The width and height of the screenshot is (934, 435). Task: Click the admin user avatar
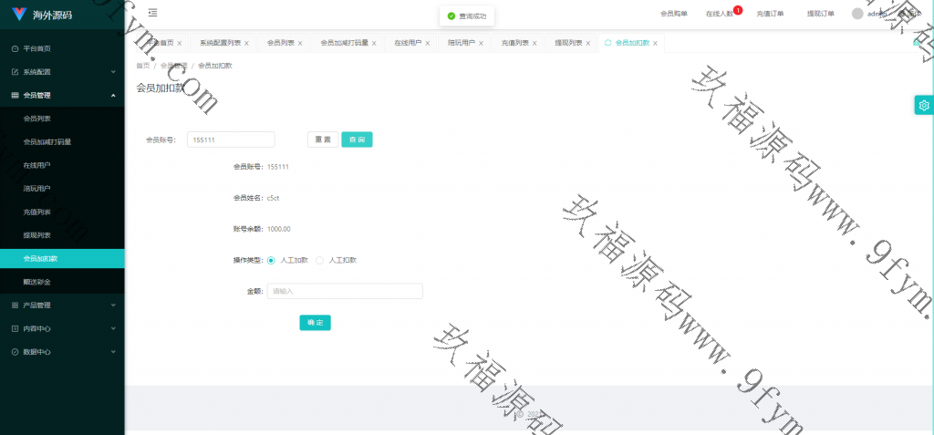pos(857,14)
